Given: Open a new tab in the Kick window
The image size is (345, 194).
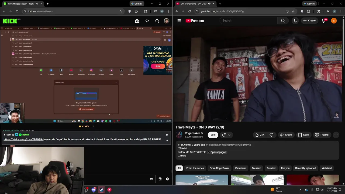Looking at the screenshot, I should [x=47, y=4].
